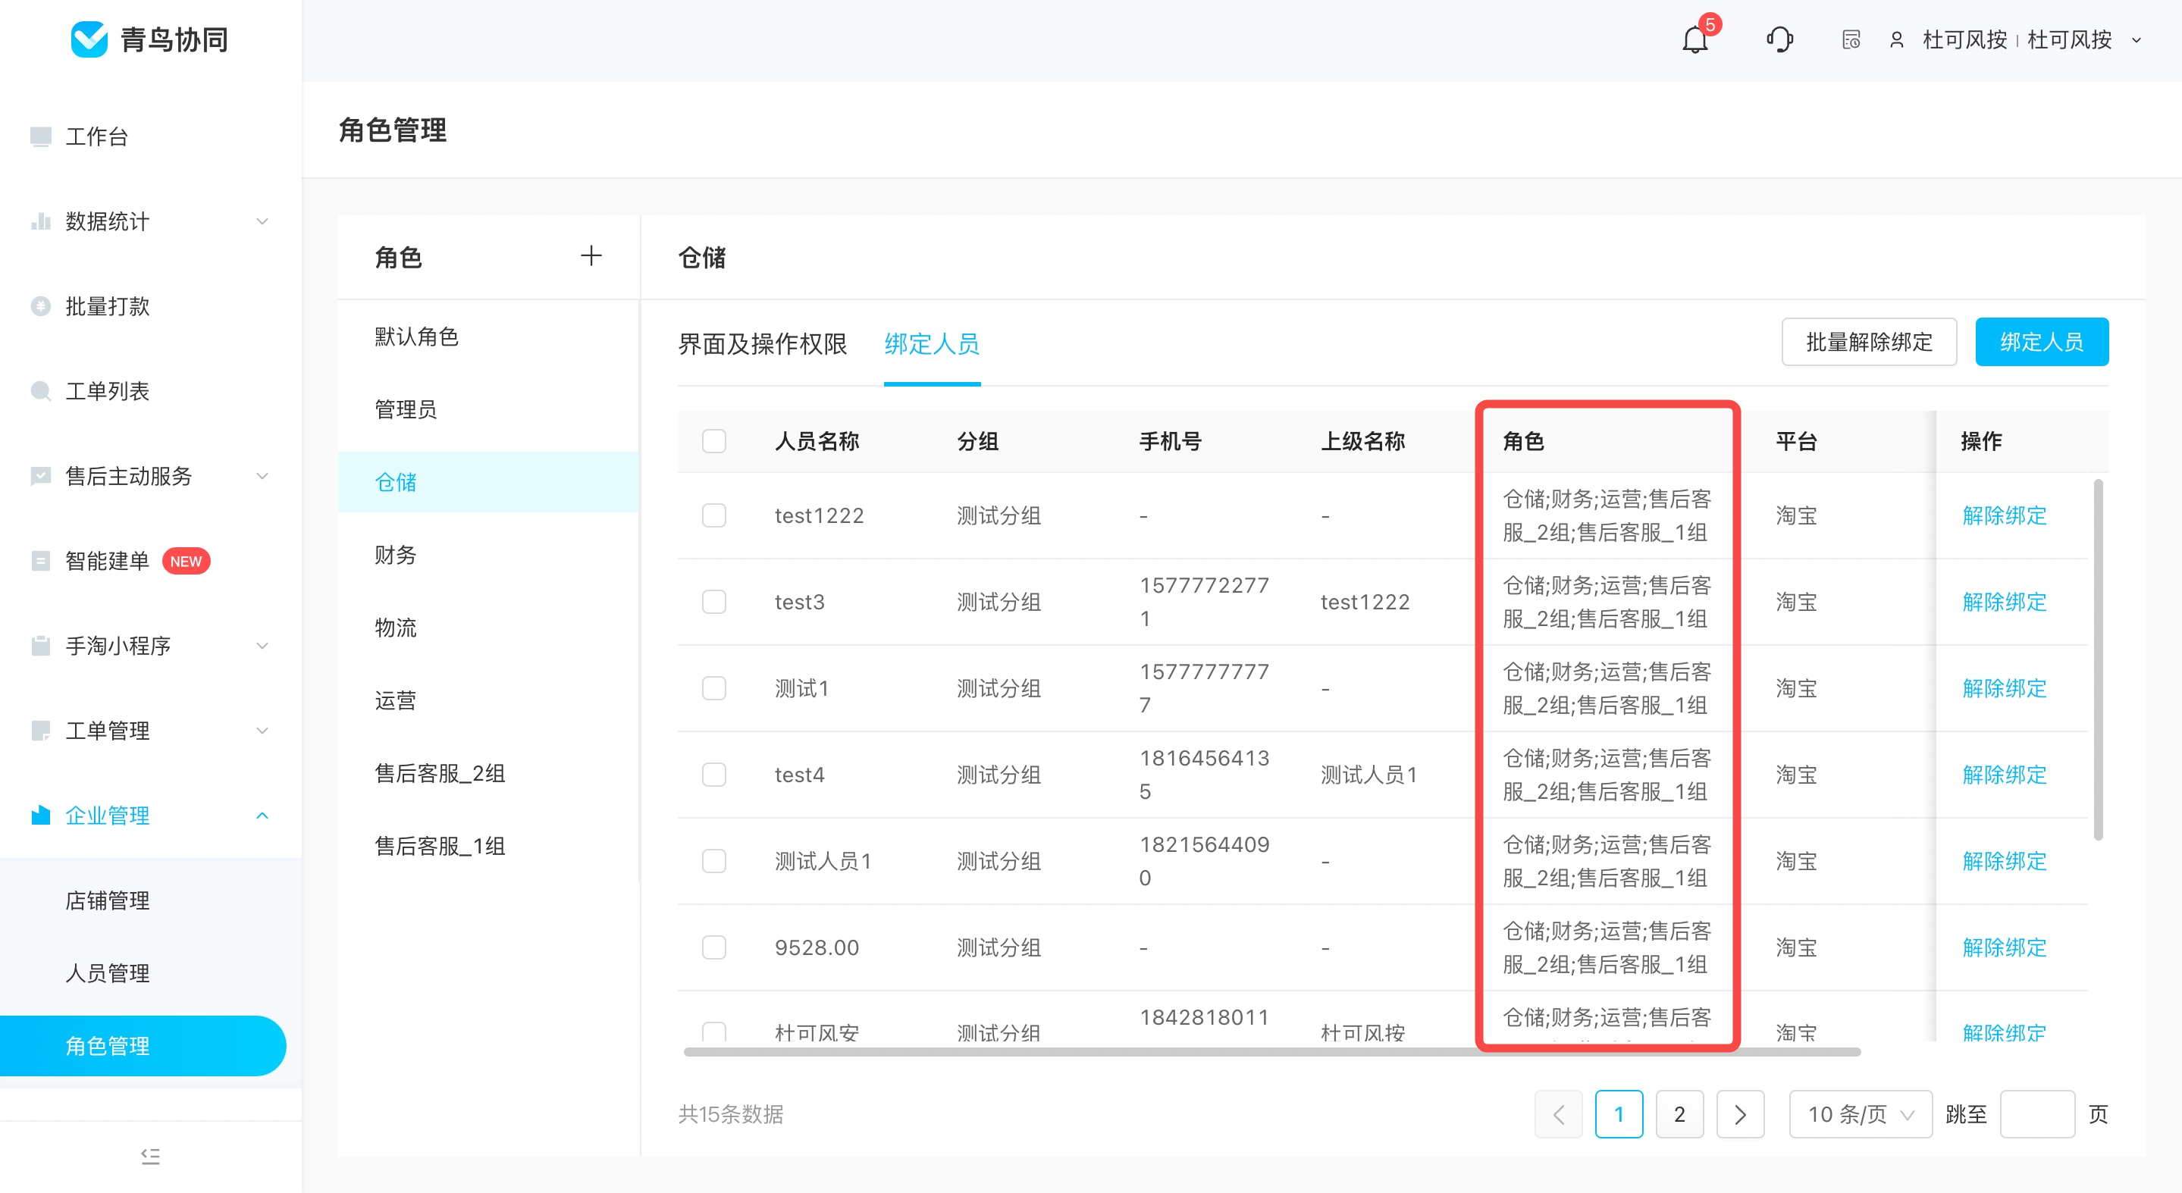
Task: Open the account dropdown arrow top right
Action: (x=2137, y=40)
